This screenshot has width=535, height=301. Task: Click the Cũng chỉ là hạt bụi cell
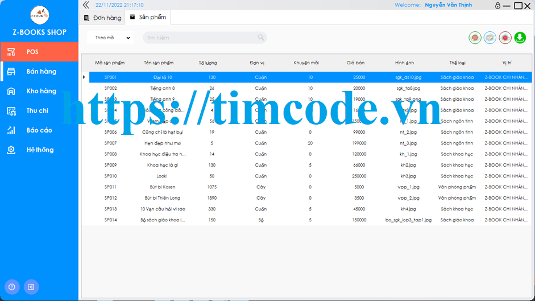pos(163,132)
